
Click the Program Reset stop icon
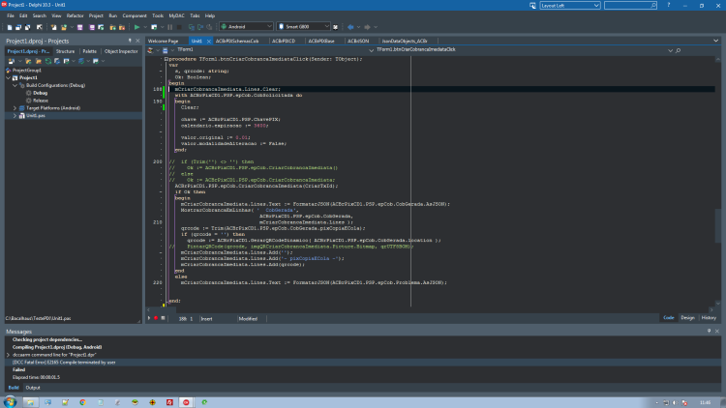point(179,27)
